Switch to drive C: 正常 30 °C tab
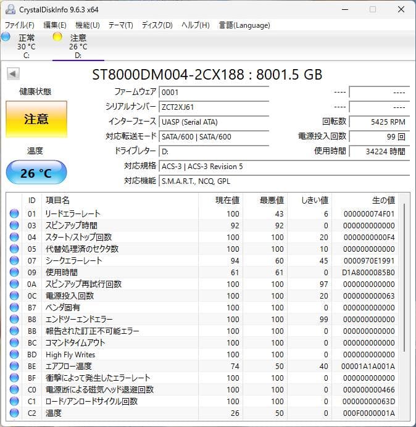The image size is (416, 427). (x=27, y=46)
